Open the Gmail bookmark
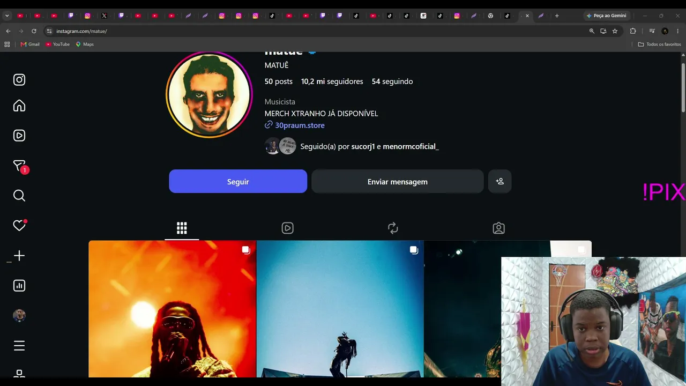 click(x=30, y=44)
